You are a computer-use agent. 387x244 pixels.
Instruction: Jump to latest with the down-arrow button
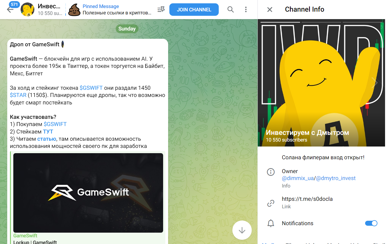pos(242,230)
